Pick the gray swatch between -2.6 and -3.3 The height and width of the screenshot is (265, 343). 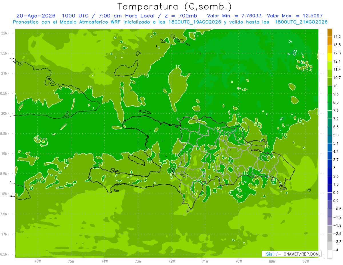point(330,238)
